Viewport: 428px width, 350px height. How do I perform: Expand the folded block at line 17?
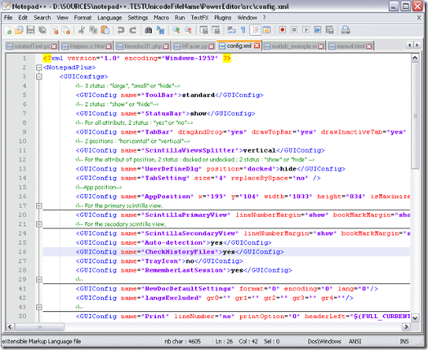(x=38, y=206)
